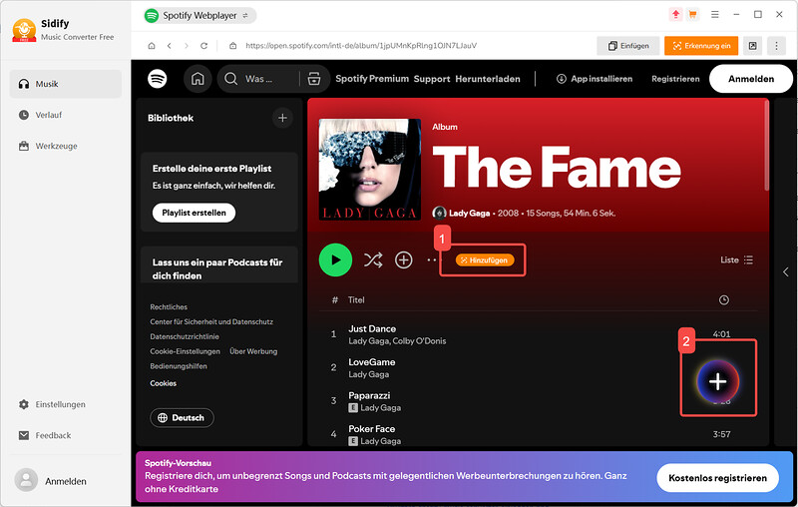Click the Titel column header
This screenshot has width=798, height=507.
356,300
